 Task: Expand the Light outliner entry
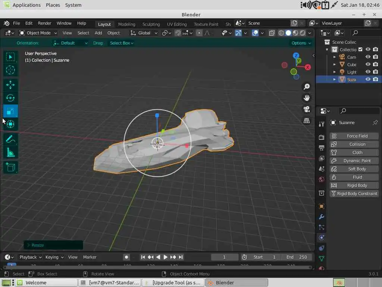[335, 72]
